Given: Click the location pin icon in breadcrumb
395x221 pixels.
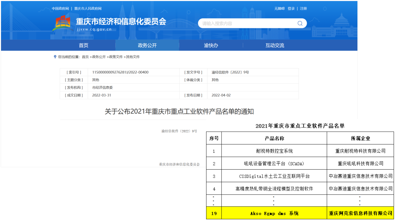Looking at the screenshot, I should [55, 57].
